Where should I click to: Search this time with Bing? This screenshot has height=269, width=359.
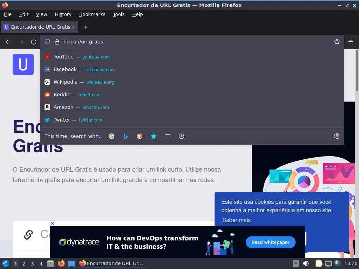pos(126,136)
